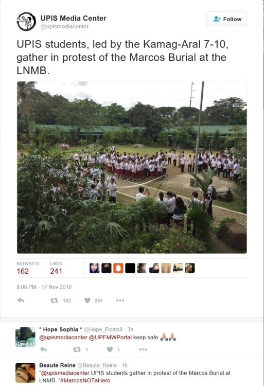The image size is (264, 386).
Task: Open the orange egg liker avatar
Action: (x=118, y=268)
